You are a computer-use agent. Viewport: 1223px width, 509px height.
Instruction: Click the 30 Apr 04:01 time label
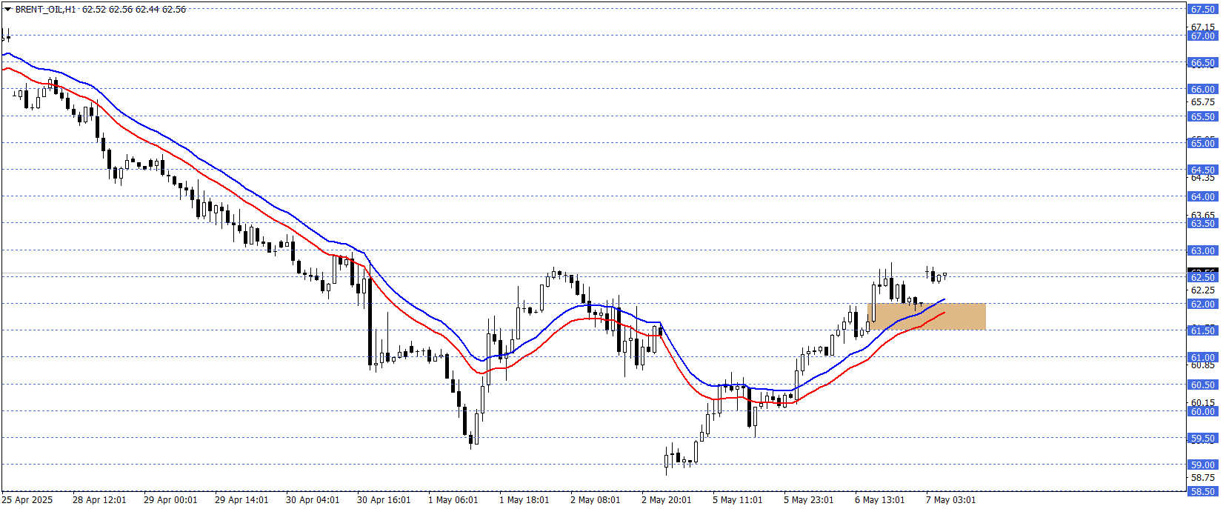pyautogui.click(x=313, y=500)
